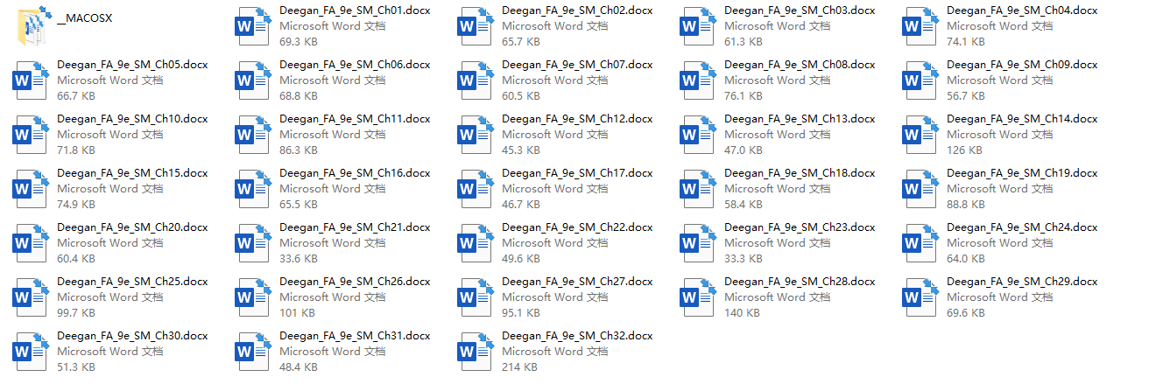Select file name Deegan_FA_9e_SM_Ch04.docx
The width and height of the screenshot is (1170, 391).
(1022, 10)
